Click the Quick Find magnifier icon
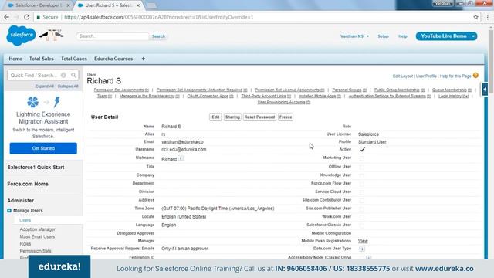494x278 pixels. coord(73,76)
